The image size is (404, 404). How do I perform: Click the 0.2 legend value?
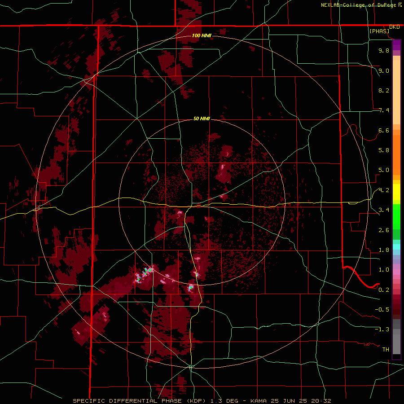tap(384, 290)
